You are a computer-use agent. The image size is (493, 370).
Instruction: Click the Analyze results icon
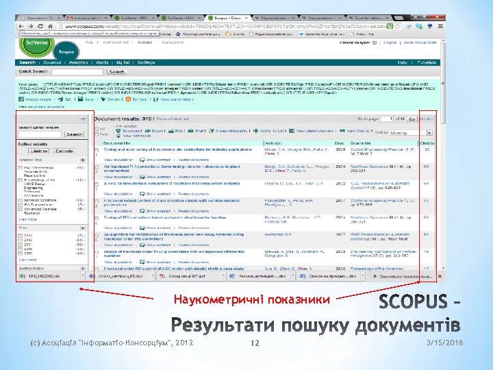(x=21, y=99)
